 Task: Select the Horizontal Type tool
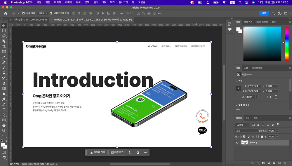pyautogui.click(x=4, y=110)
